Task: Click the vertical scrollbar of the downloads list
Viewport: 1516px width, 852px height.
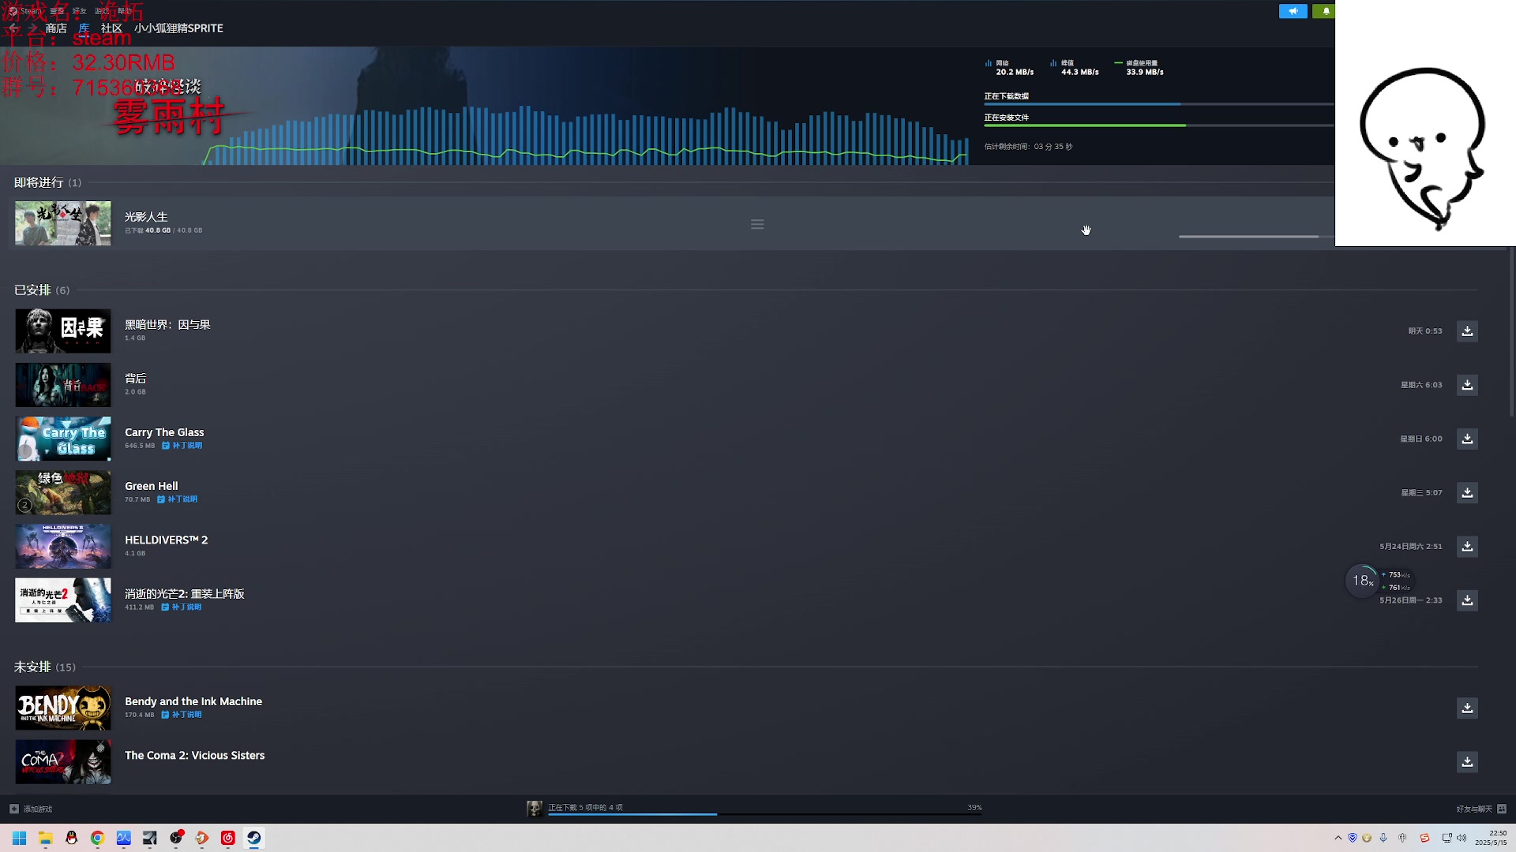Action: coord(1512,331)
